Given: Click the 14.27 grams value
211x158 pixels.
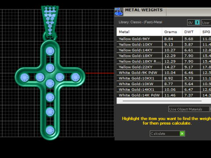Looking at the screenshot, I should pyautogui.click(x=170, y=67).
